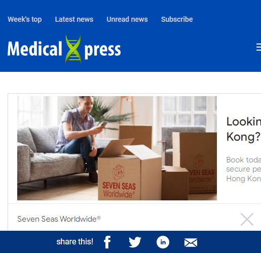Click the word 'press' in site logo
This screenshot has width=261, height=253.
[x=102, y=51]
